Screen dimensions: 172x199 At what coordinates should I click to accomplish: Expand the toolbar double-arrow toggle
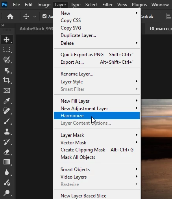(3, 25)
